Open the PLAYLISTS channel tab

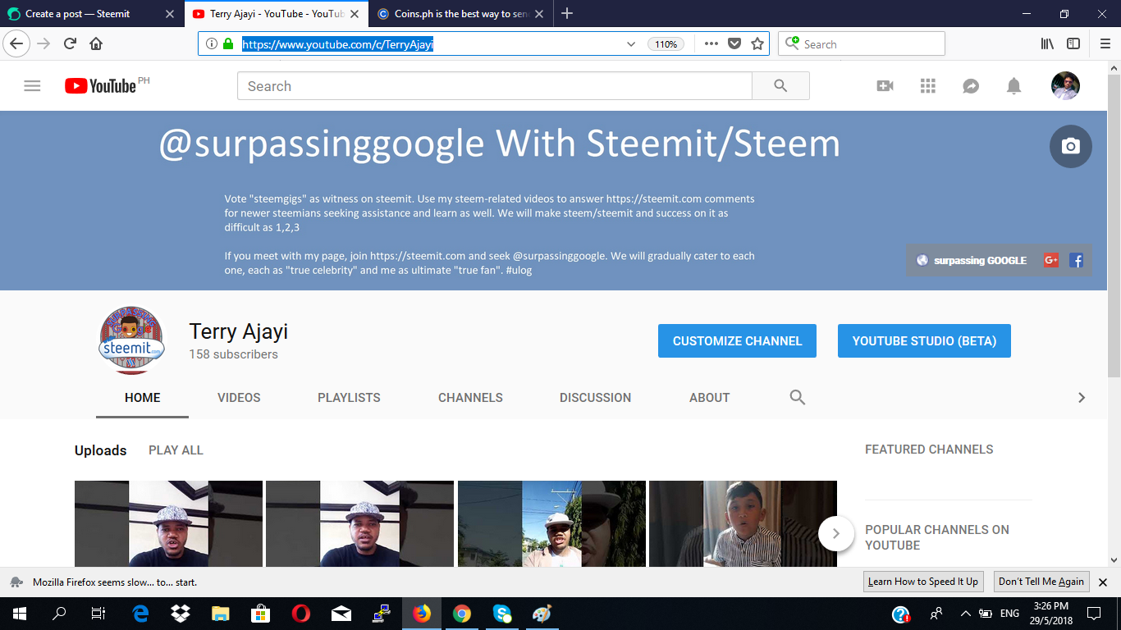349,397
